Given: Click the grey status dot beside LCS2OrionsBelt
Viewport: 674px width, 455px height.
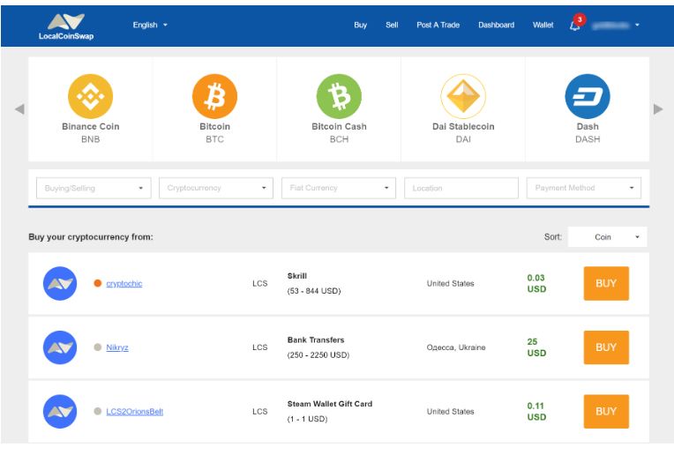Looking at the screenshot, I should pyautogui.click(x=98, y=411).
